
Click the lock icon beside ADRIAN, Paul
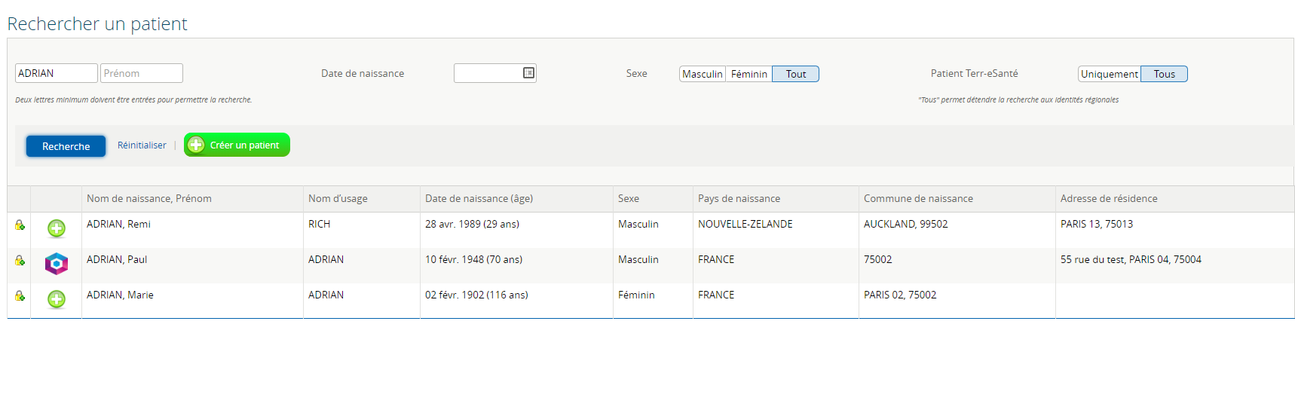tap(20, 261)
